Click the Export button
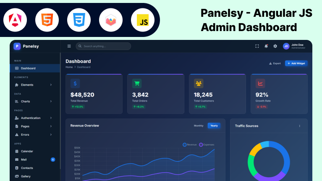This screenshot has width=322, height=181. pyautogui.click(x=275, y=63)
